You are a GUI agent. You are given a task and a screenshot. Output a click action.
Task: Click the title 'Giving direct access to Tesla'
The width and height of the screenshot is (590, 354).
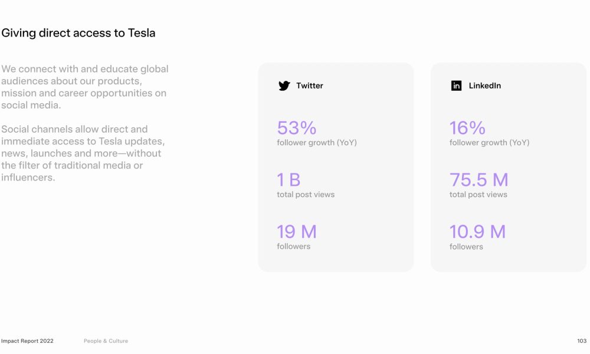click(78, 33)
